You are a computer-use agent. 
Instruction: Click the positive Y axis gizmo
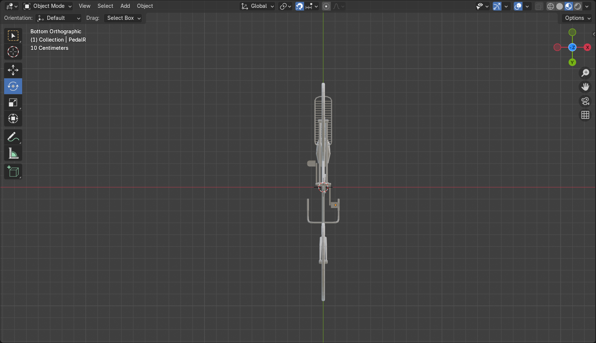point(572,62)
